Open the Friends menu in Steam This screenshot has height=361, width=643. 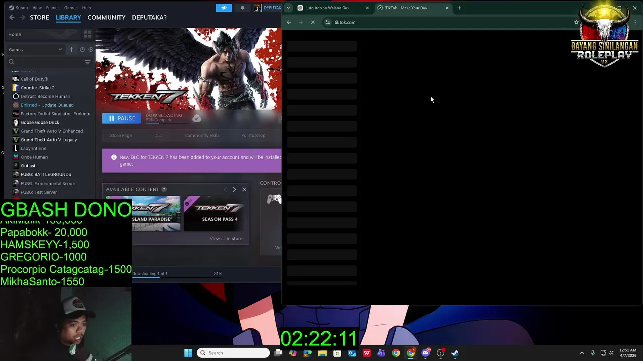click(53, 8)
